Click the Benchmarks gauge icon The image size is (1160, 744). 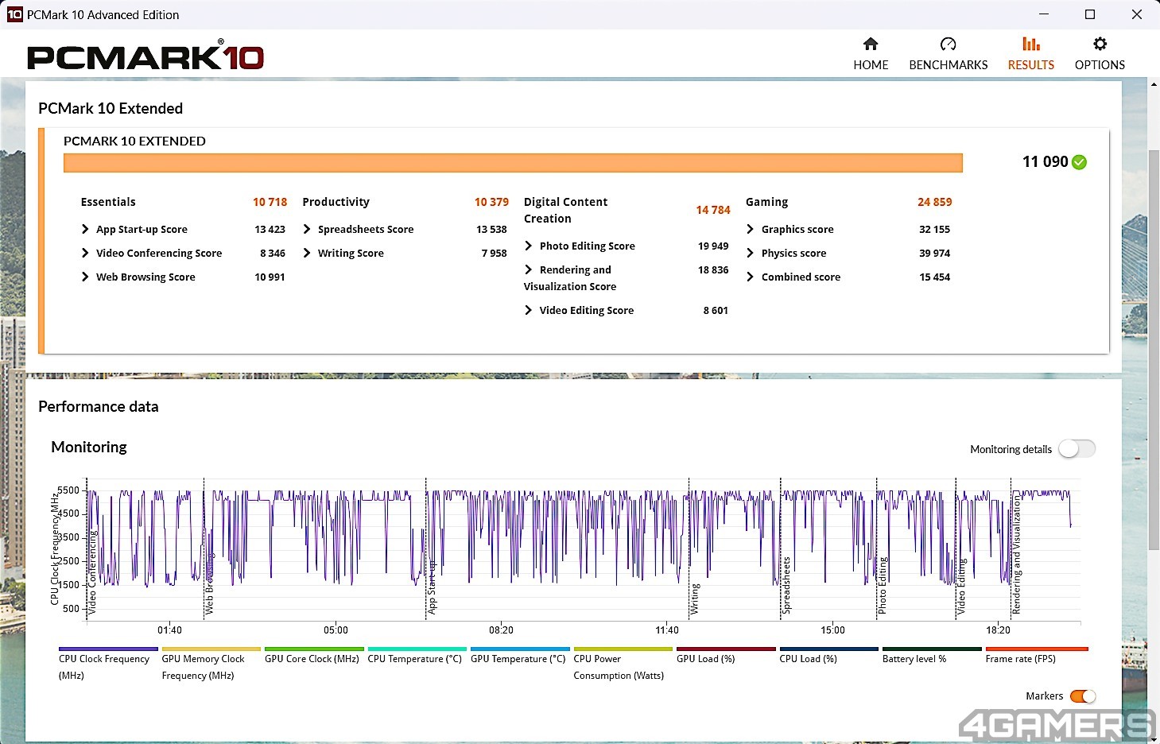[948, 44]
